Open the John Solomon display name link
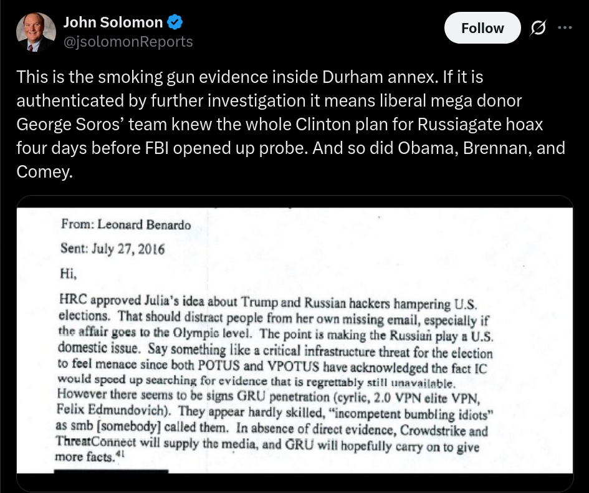This screenshot has height=493, width=589. pyautogui.click(x=113, y=22)
